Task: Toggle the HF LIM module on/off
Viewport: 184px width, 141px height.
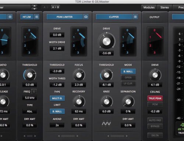Action: pyautogui.click(x=27, y=17)
